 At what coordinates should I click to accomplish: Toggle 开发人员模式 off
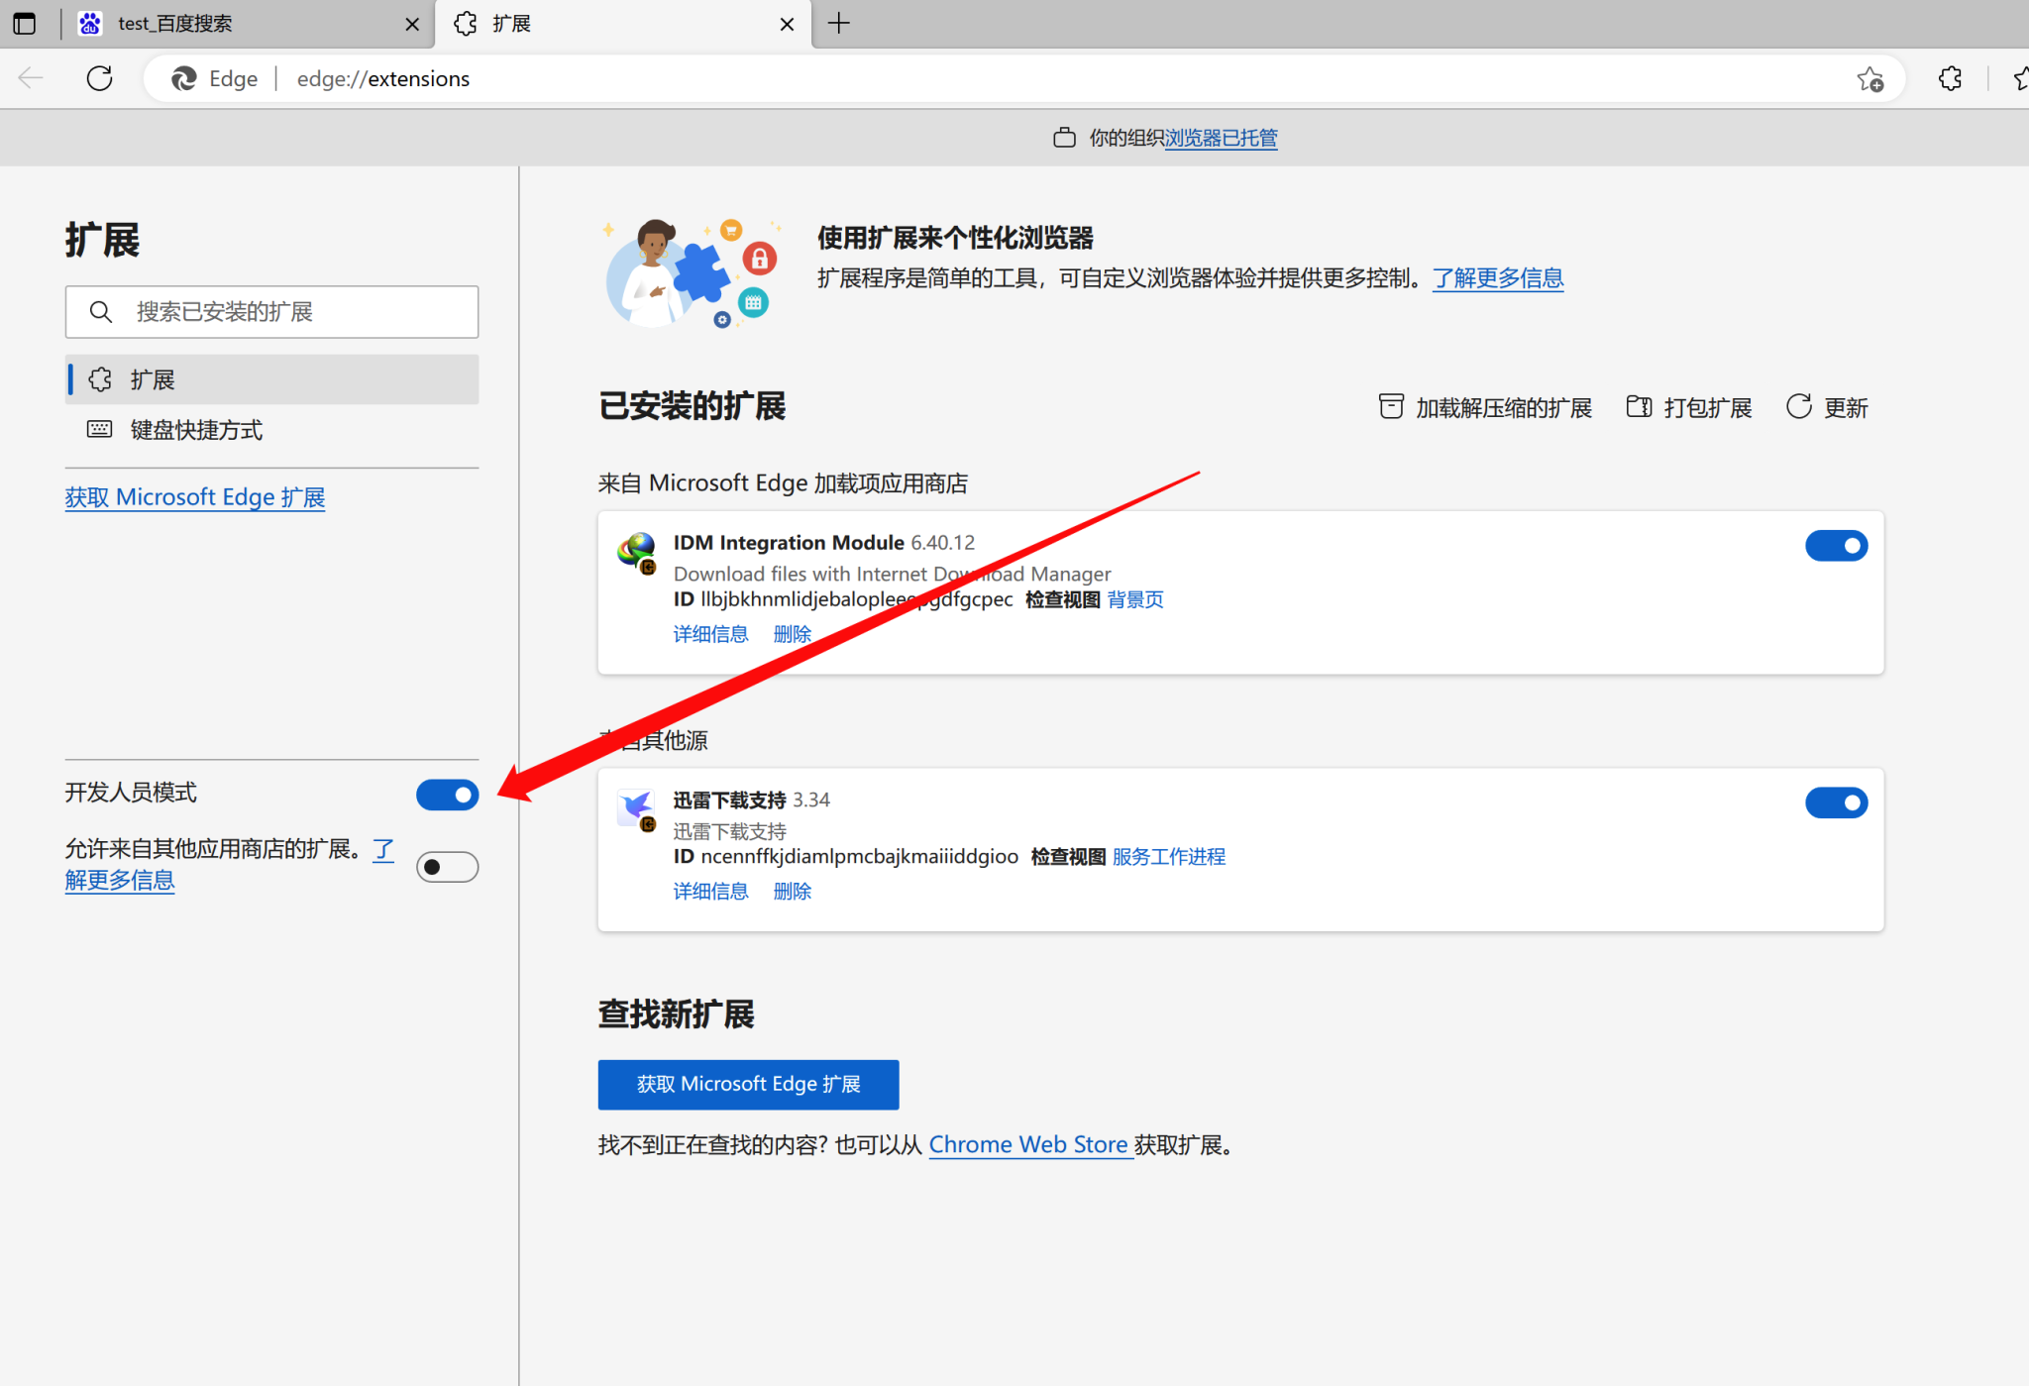447,795
